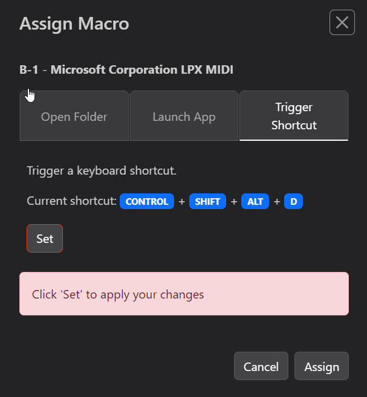The width and height of the screenshot is (367, 397).
Task: Click the SHIFT key badge
Action: [x=207, y=202]
